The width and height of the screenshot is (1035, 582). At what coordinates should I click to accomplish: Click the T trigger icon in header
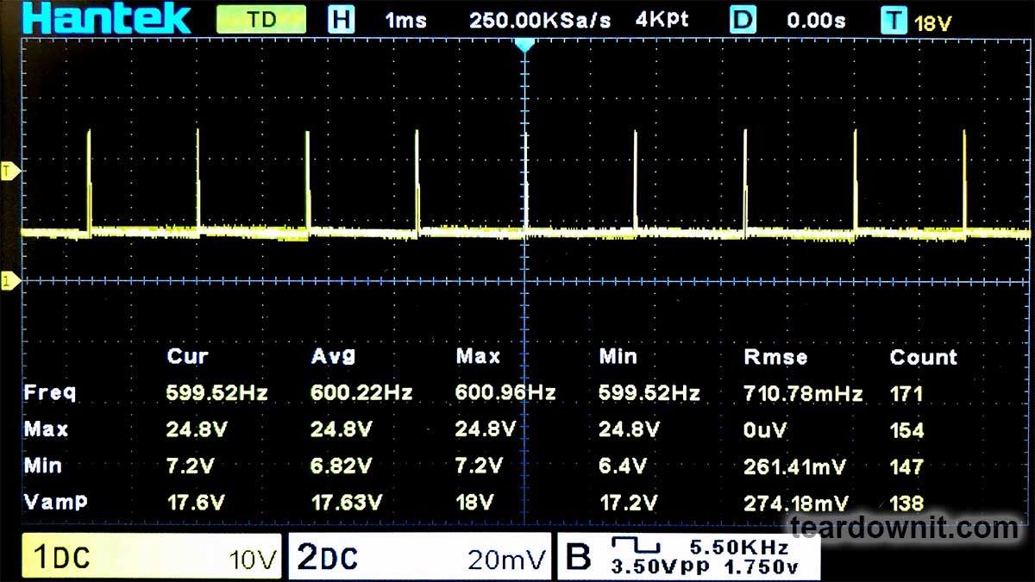894,19
